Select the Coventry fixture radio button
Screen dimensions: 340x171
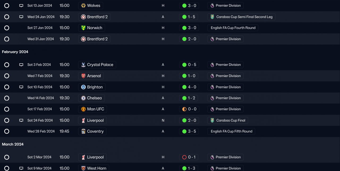(x=7, y=131)
